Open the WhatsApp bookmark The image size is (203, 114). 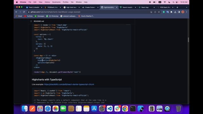click(52, 16)
